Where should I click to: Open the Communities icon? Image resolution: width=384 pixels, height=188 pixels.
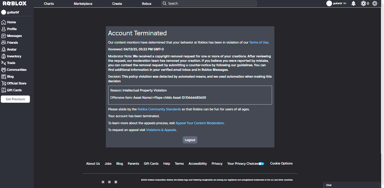tap(3, 69)
